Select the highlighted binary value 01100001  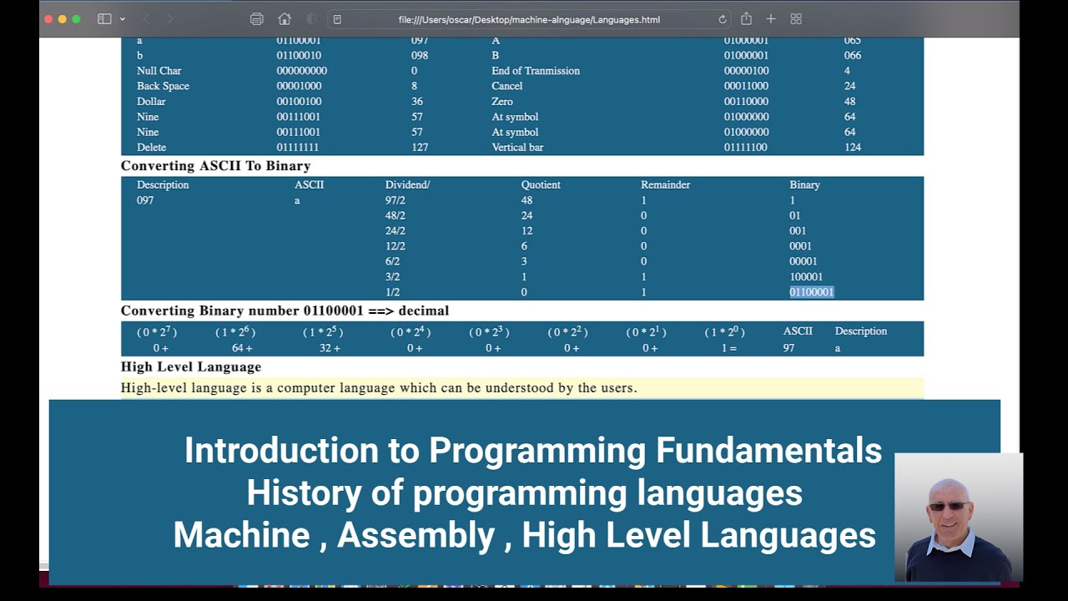tap(811, 292)
